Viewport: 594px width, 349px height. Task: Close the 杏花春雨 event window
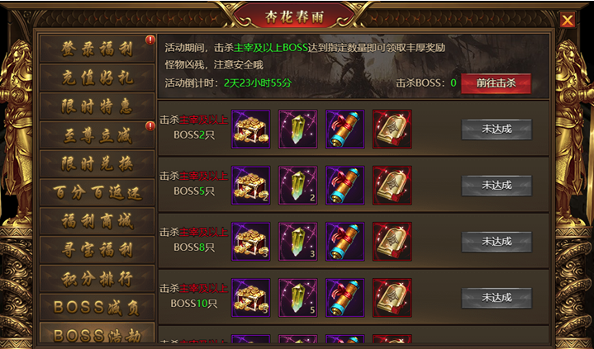(x=567, y=20)
